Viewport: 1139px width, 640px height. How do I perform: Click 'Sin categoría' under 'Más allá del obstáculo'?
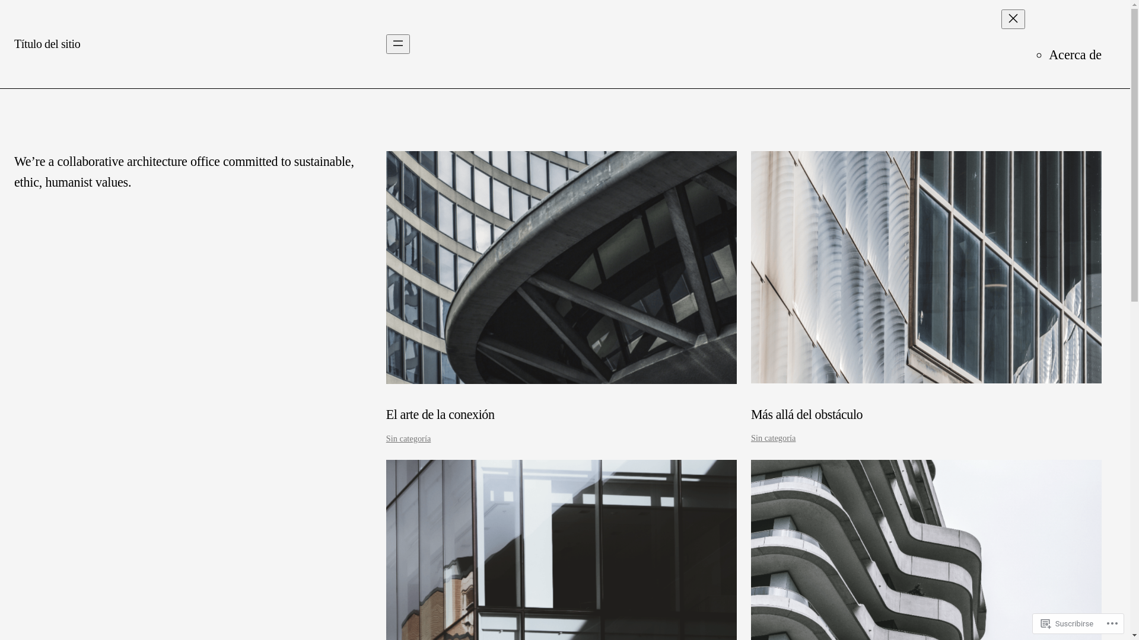point(773,438)
